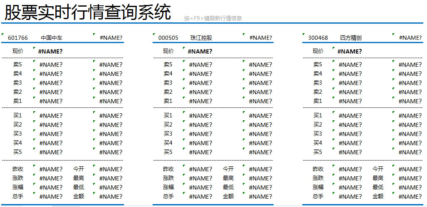
Task: Click the 按<F9>键刷新行情信息 hint text
Action: point(213,18)
